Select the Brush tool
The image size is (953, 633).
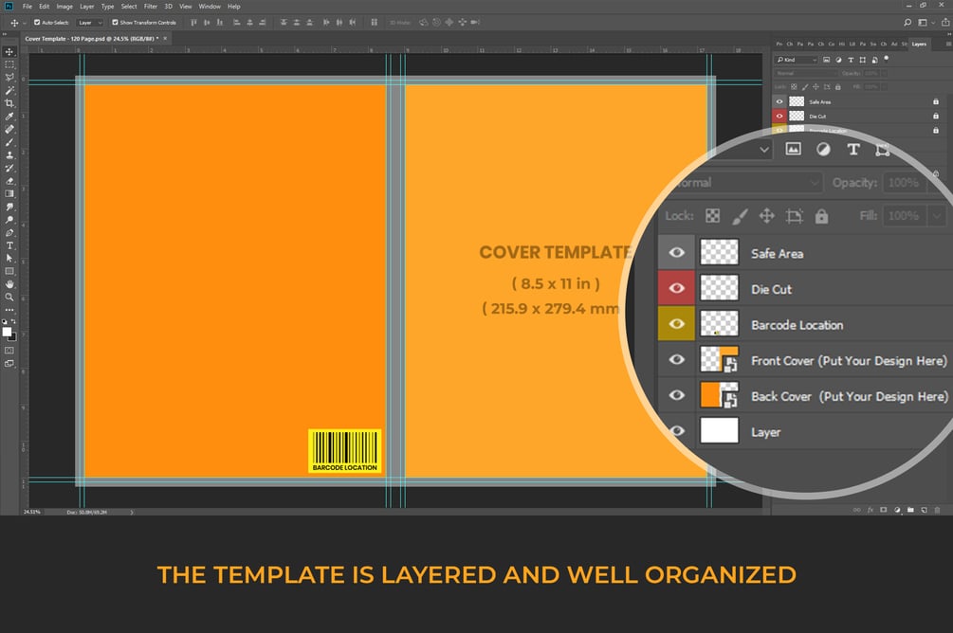click(9, 142)
